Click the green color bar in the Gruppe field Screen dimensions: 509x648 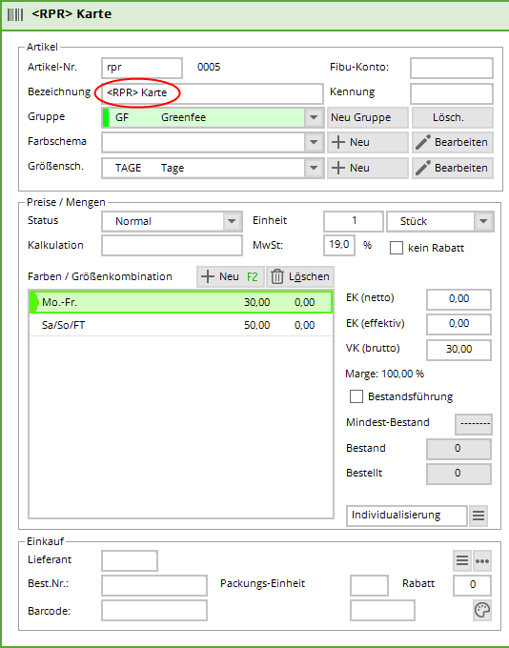106,117
